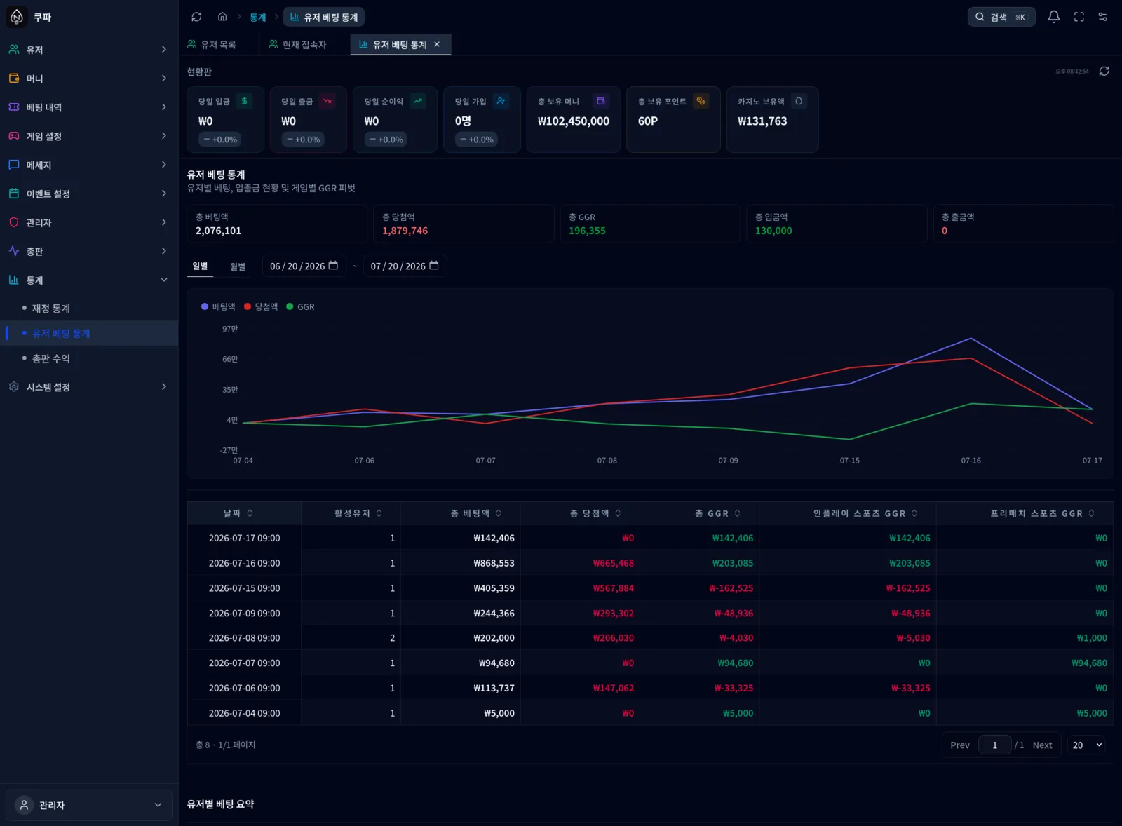The image size is (1122, 826).
Task: Expand the 머니 sidebar menu
Action: (x=88, y=79)
